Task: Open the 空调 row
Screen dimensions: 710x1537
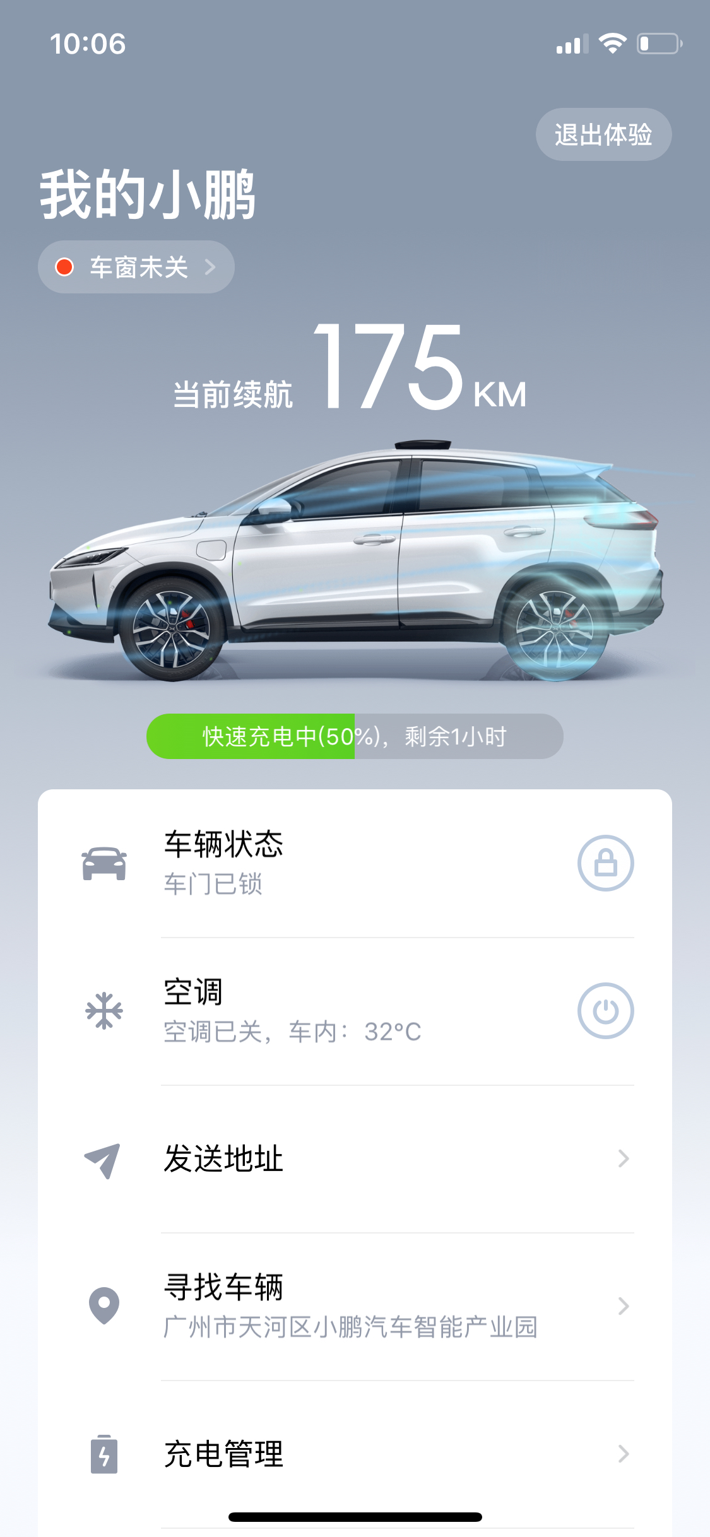Action: (355, 1011)
